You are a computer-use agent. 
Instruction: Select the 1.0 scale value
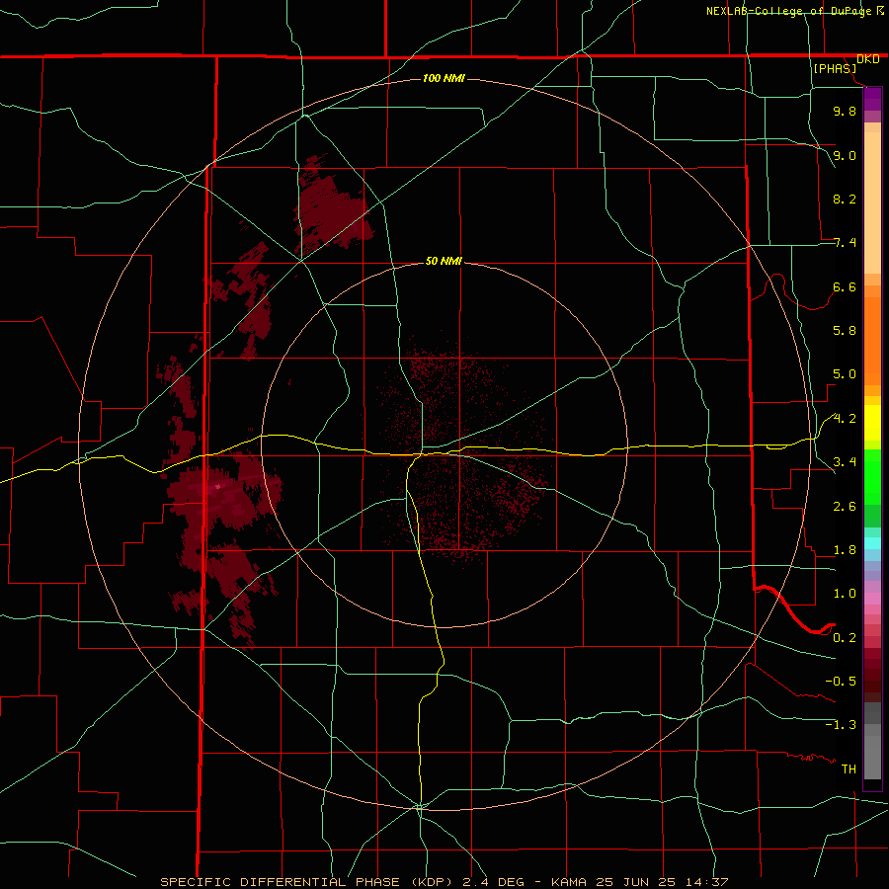845,594
